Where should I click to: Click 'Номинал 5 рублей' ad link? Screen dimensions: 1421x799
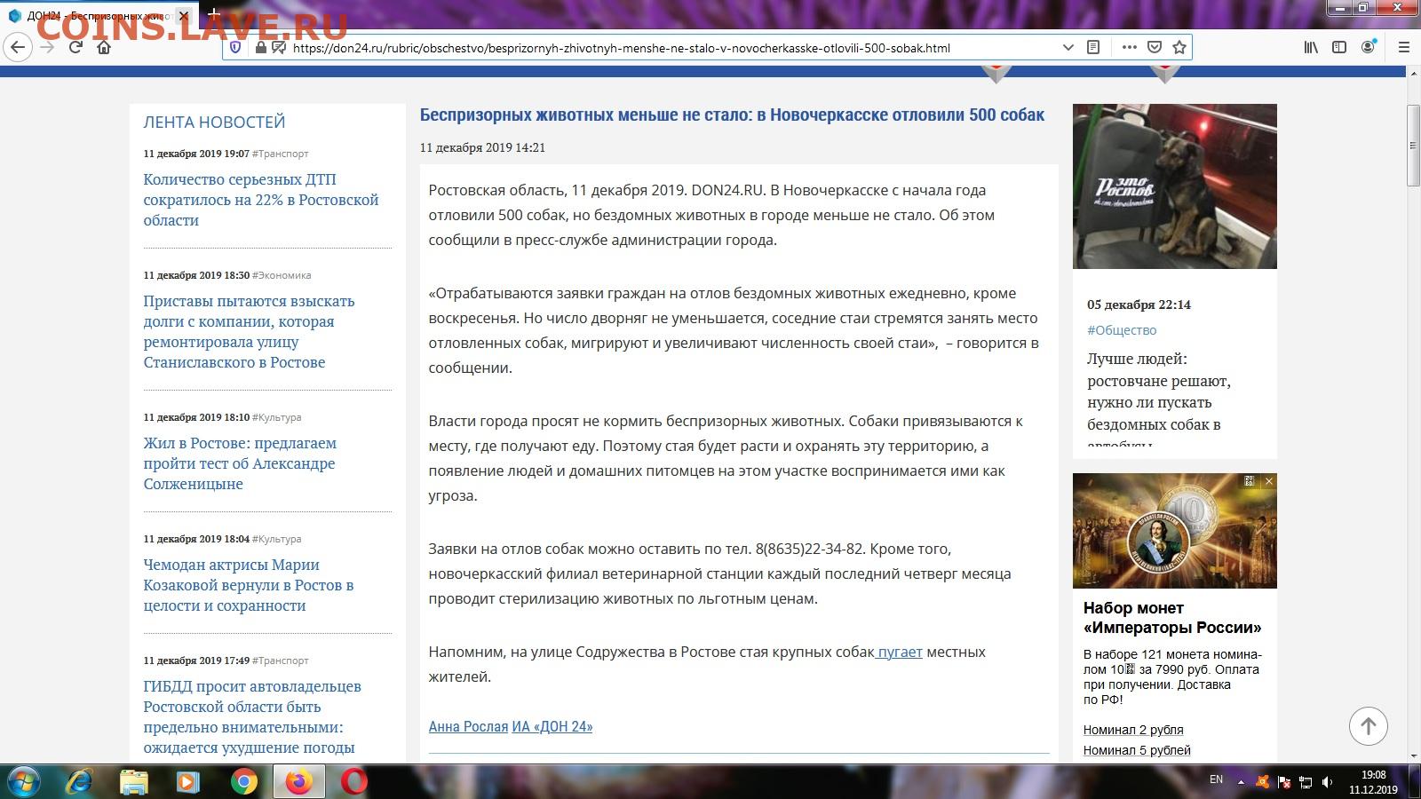1137,750
